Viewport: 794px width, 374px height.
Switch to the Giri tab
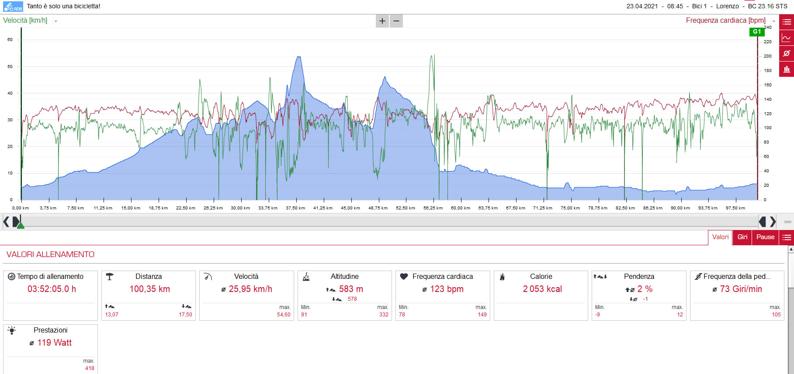pos(742,237)
